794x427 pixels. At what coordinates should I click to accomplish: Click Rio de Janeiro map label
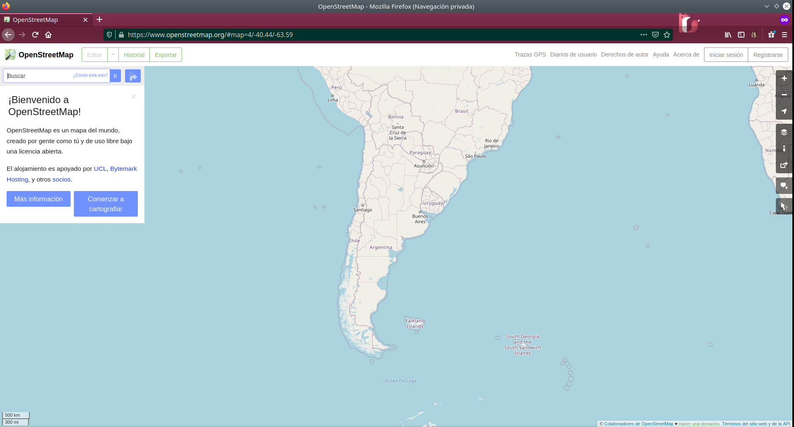coord(492,143)
